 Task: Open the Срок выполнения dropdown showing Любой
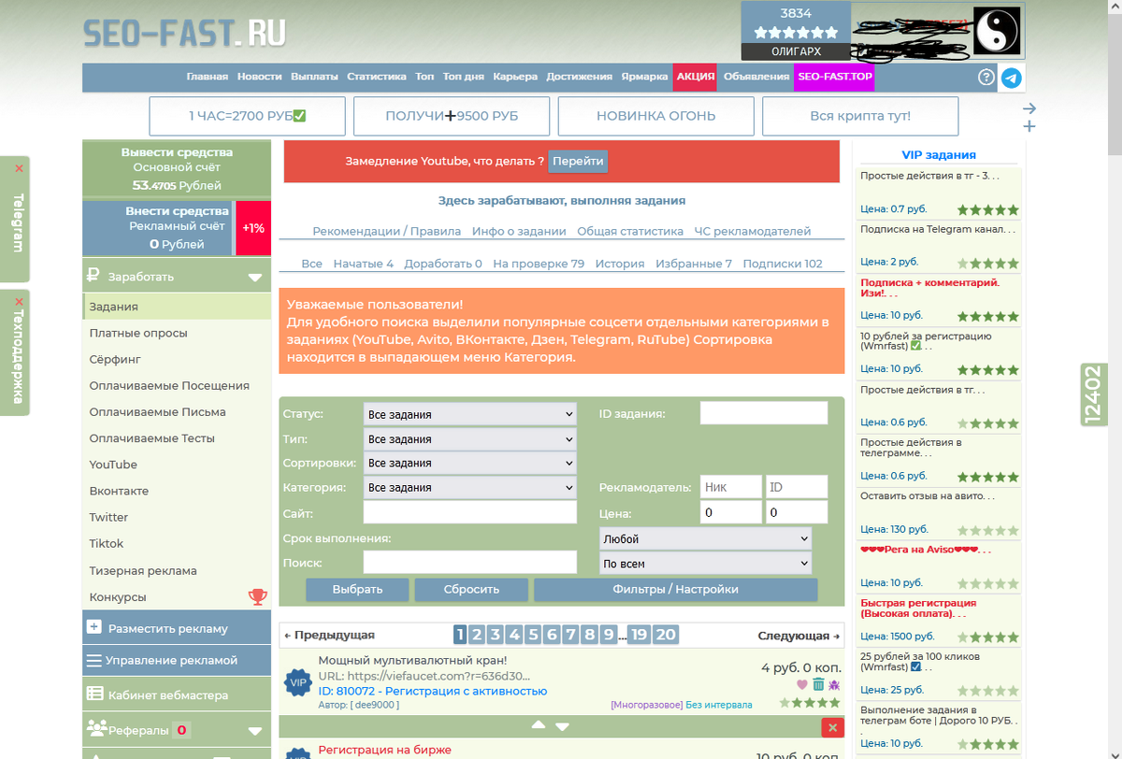coord(705,539)
